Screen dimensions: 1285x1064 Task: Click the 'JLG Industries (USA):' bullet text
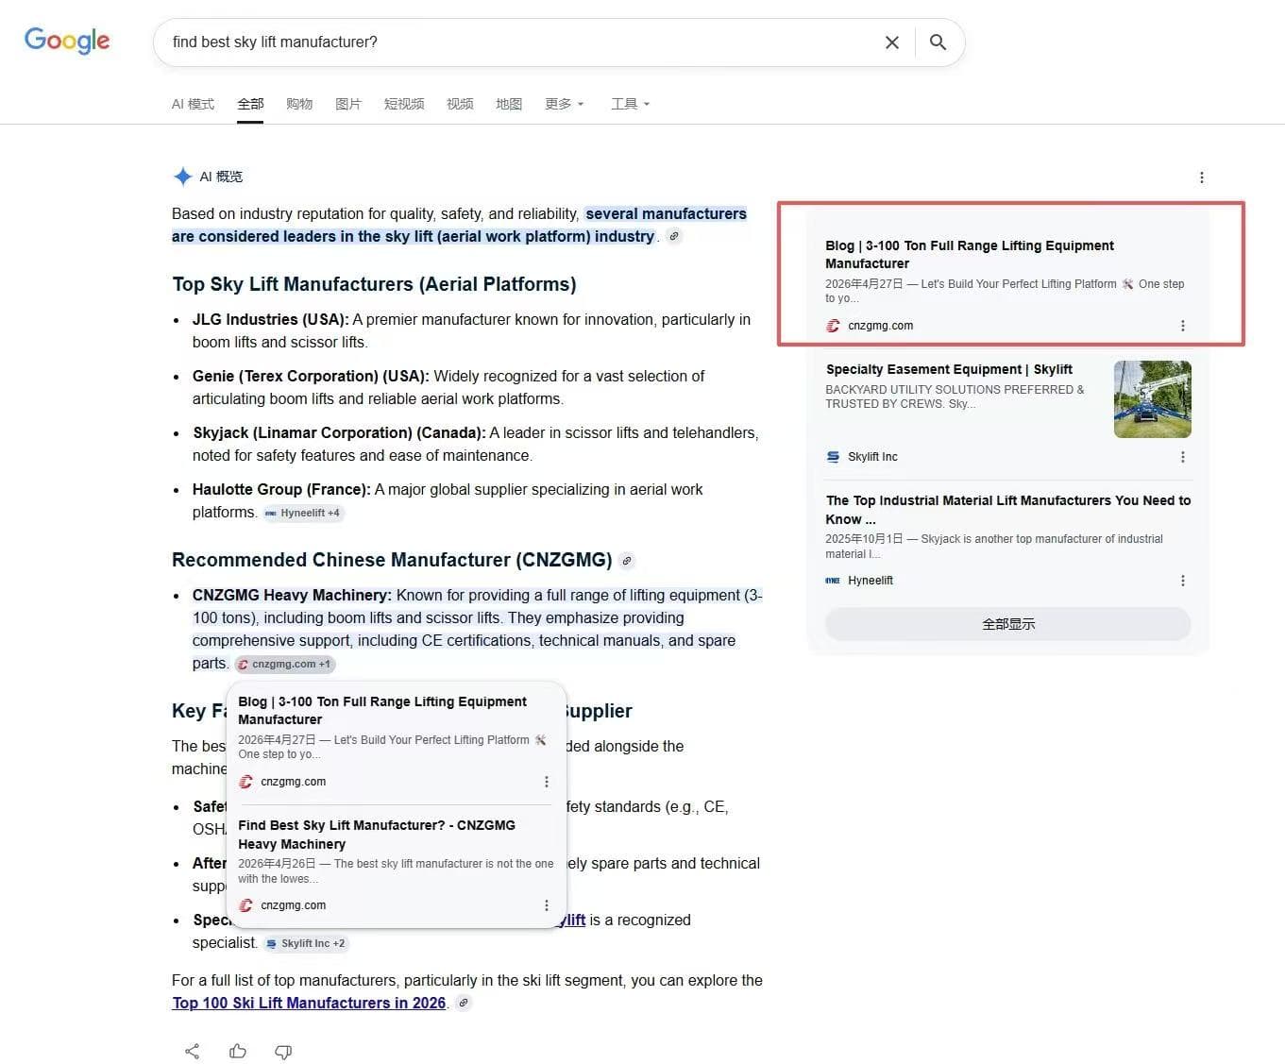tap(270, 319)
